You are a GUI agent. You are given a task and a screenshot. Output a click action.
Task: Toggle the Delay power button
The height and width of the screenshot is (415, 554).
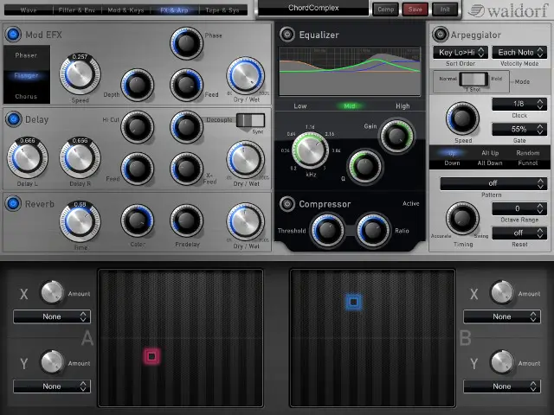(14, 119)
